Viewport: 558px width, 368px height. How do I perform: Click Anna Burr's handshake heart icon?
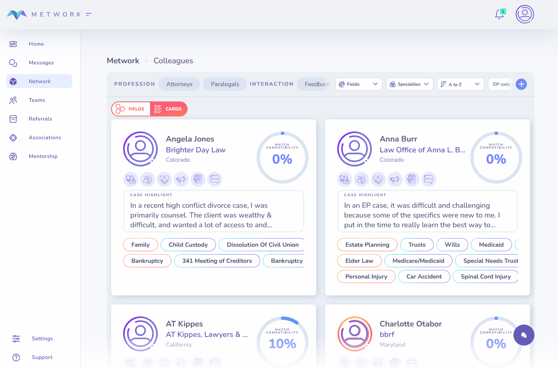pos(378,179)
